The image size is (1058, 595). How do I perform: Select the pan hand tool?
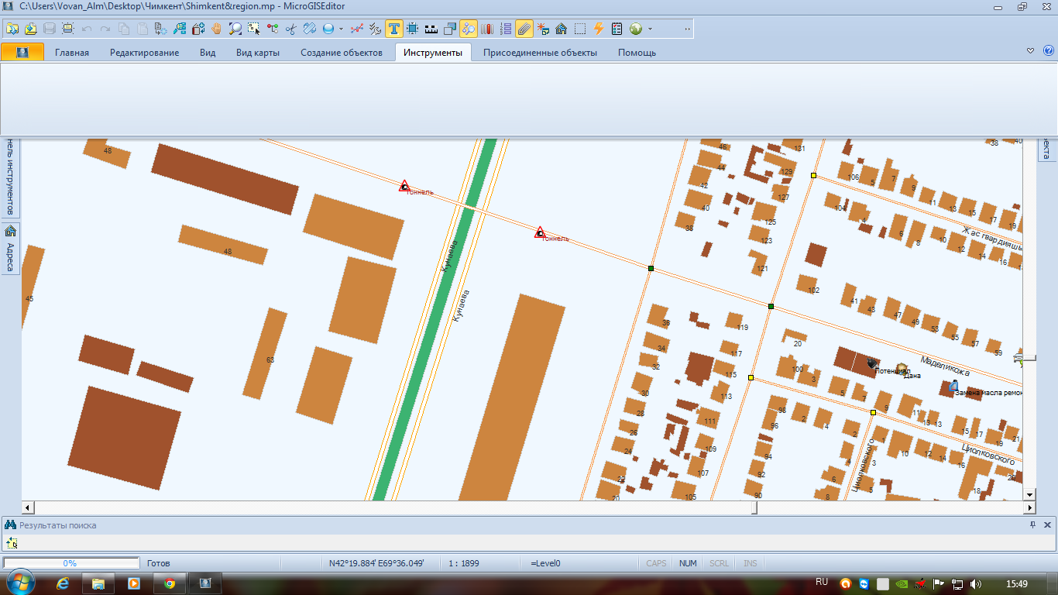point(217,29)
